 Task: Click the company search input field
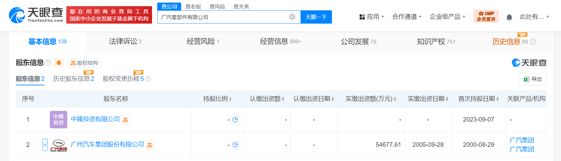[223, 17]
